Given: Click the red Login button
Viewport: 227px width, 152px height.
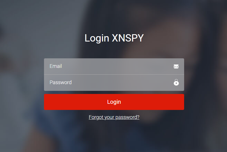Looking at the screenshot, I should [x=114, y=102].
